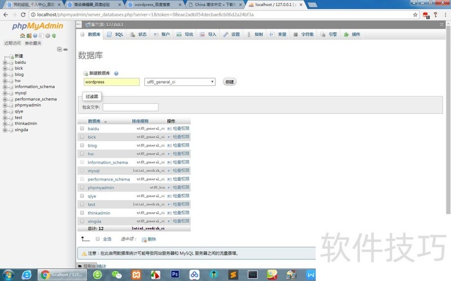Reload navigation panel with green refresh icon
This screenshot has height=281, width=451.
point(54,36)
